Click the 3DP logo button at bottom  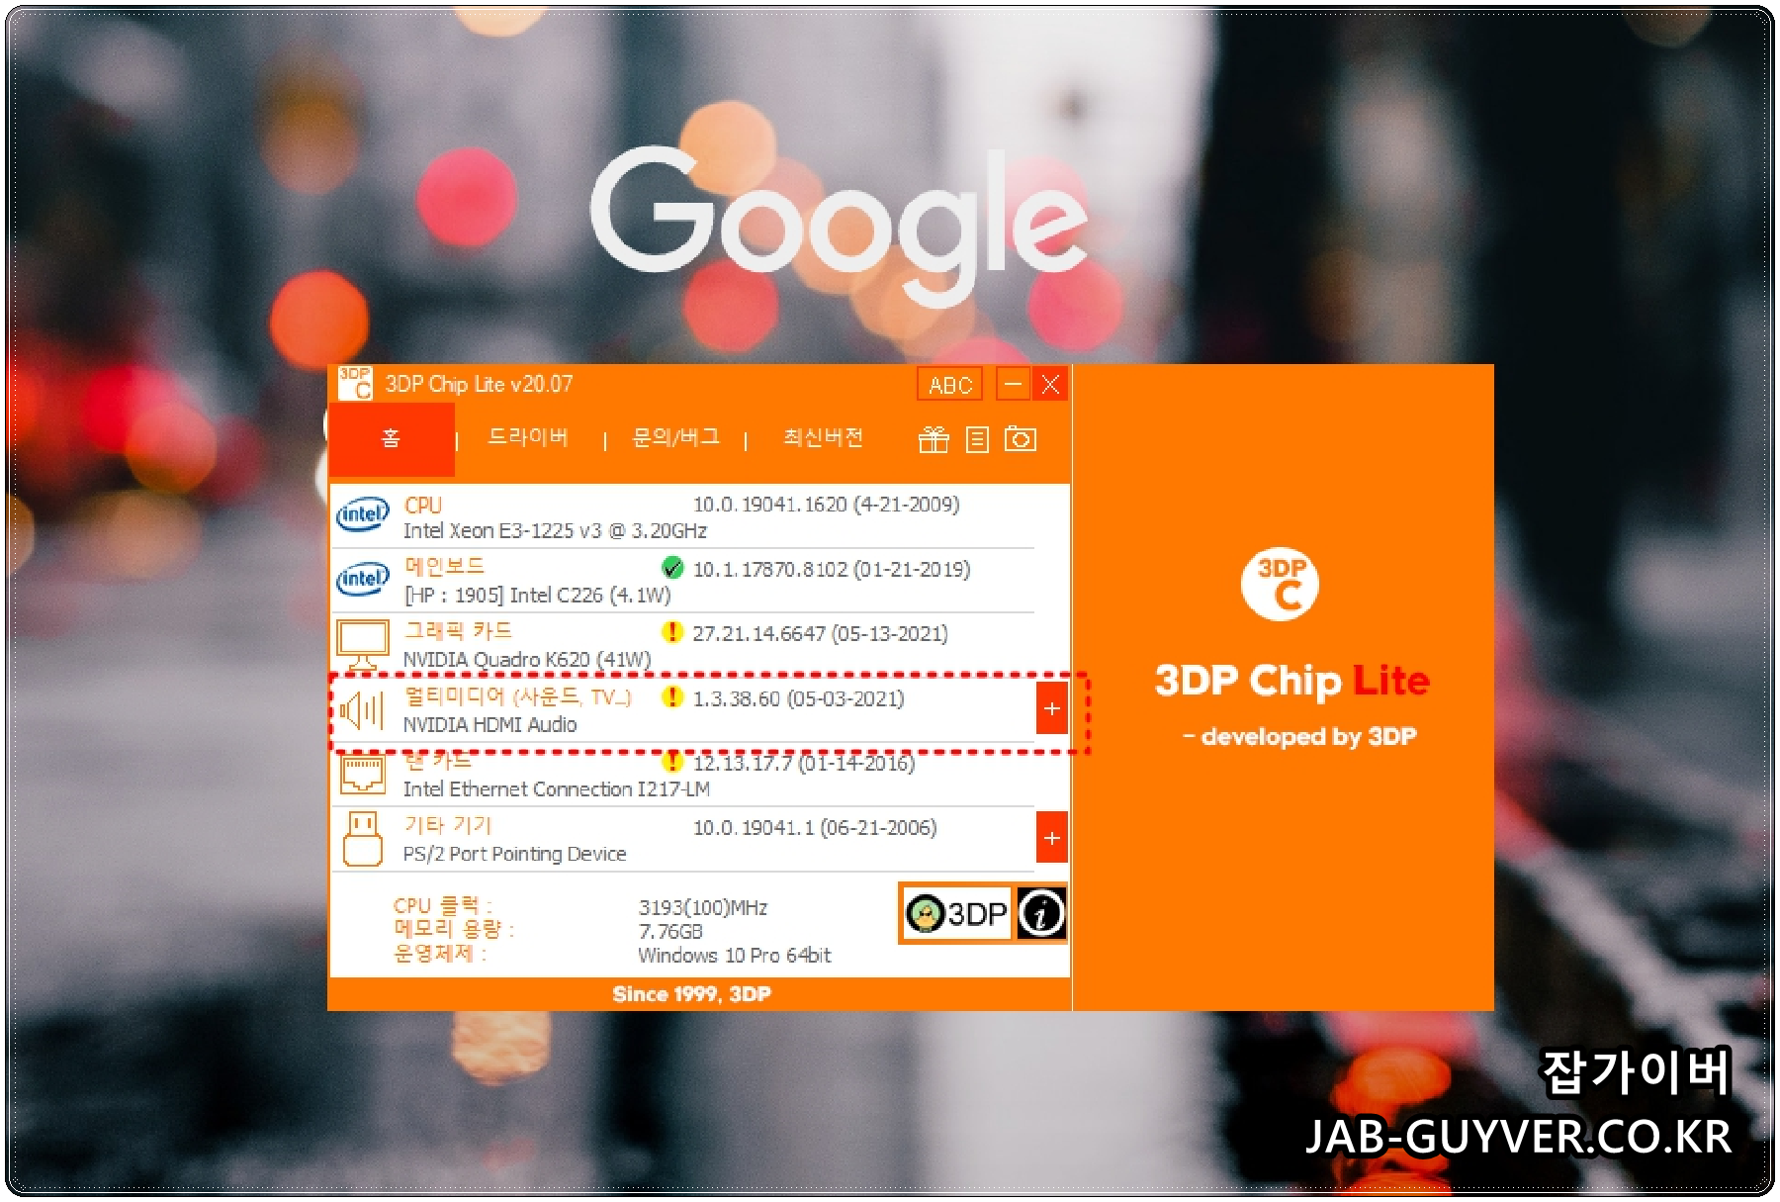click(956, 913)
